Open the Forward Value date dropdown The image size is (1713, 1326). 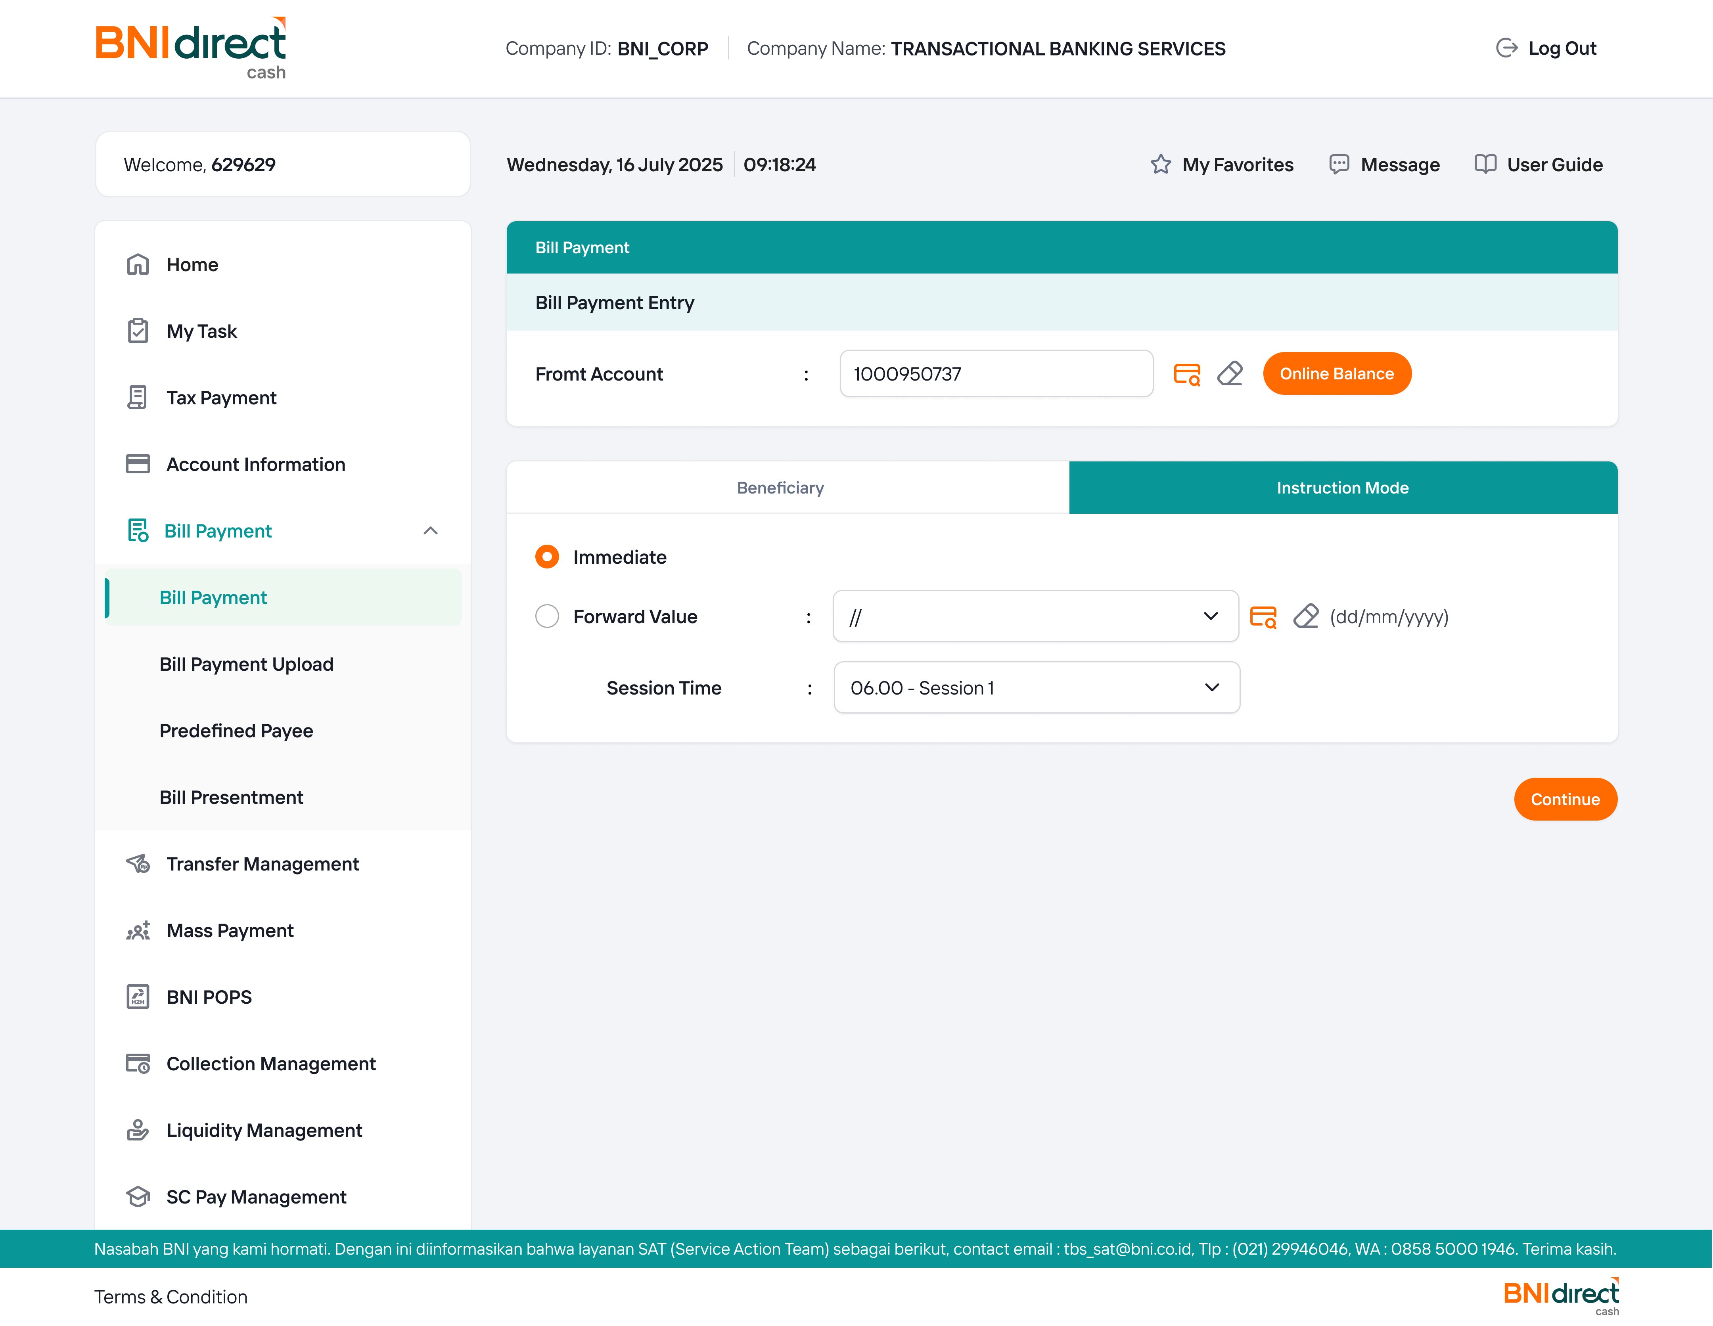[x=1035, y=617]
